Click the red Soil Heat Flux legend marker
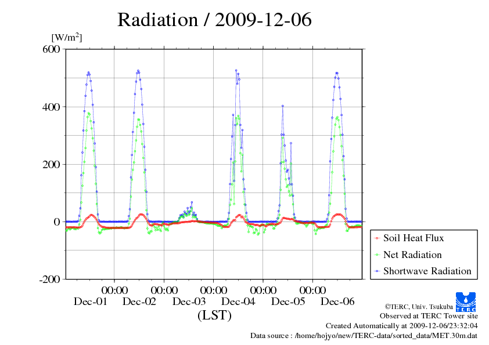Screen dimensions: 489x345 [x=377, y=238]
